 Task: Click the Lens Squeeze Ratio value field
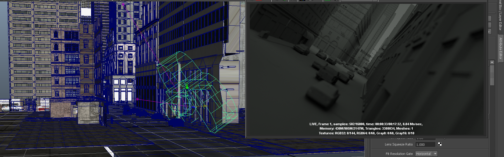425,144
